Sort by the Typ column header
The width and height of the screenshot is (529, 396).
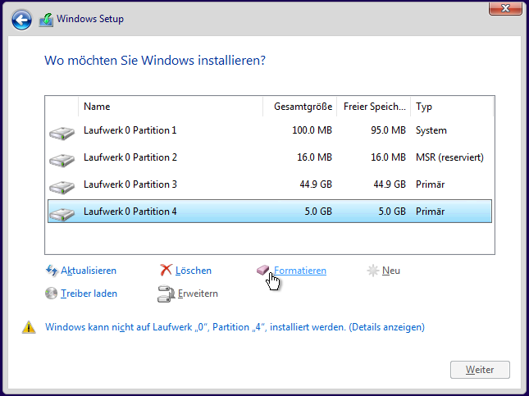452,107
